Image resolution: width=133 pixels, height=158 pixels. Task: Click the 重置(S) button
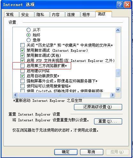[x=108, y=121]
